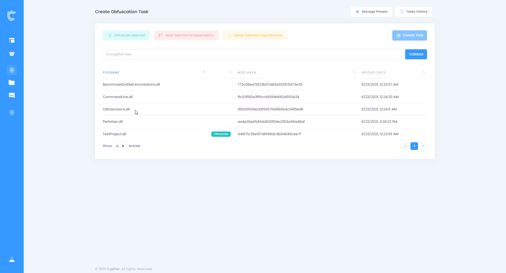506x273 pixels.
Task: Click upload date 6/23/2021, 12:23:39 AM
Action: (x=380, y=134)
